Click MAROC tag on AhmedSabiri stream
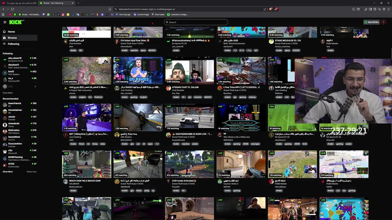Screen dimensions: 392x220 (152, 50)
